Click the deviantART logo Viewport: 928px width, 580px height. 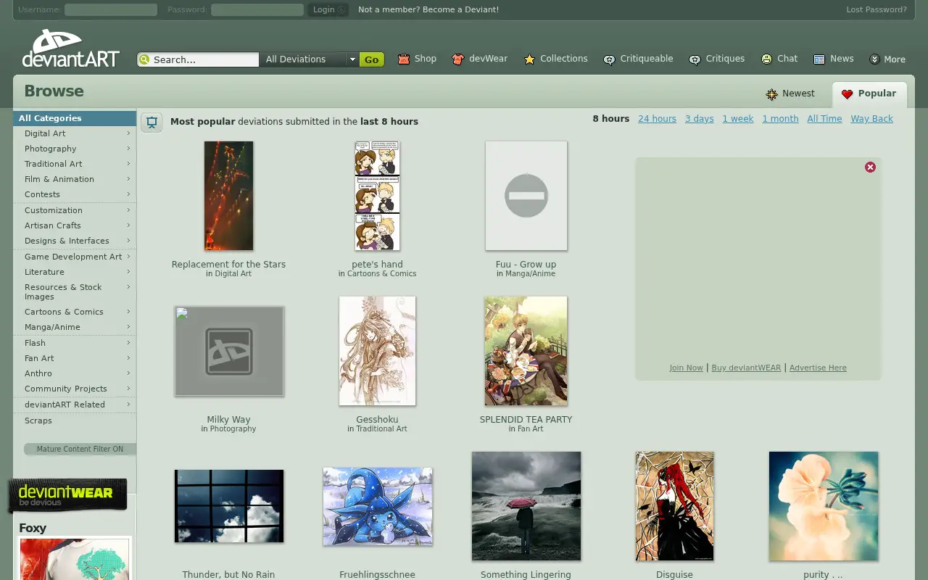[71, 49]
